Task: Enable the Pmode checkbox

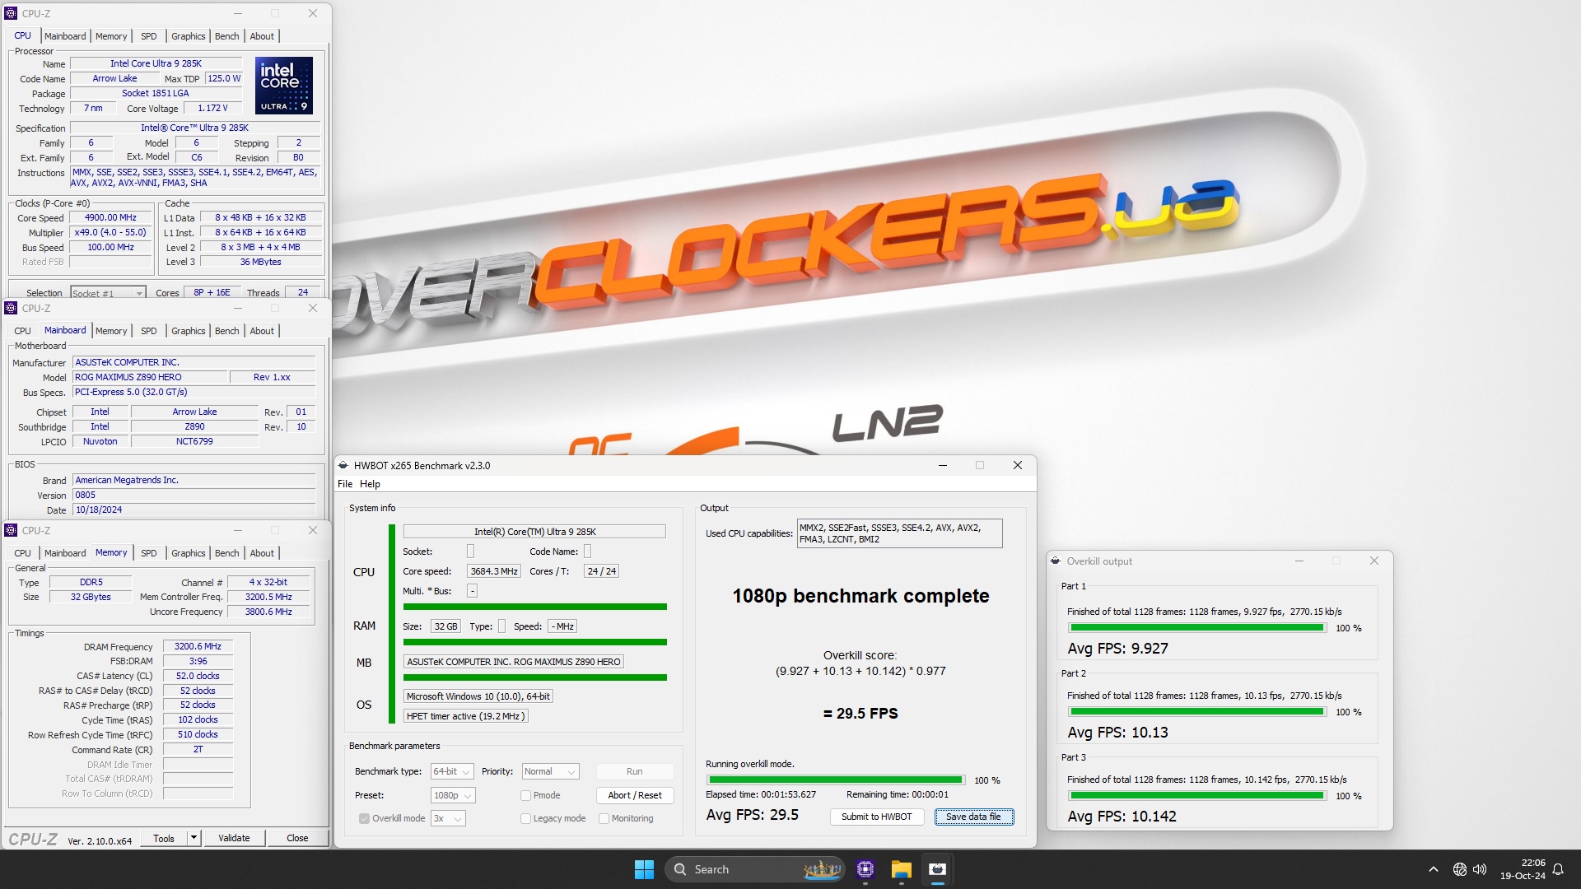Action: 525,795
